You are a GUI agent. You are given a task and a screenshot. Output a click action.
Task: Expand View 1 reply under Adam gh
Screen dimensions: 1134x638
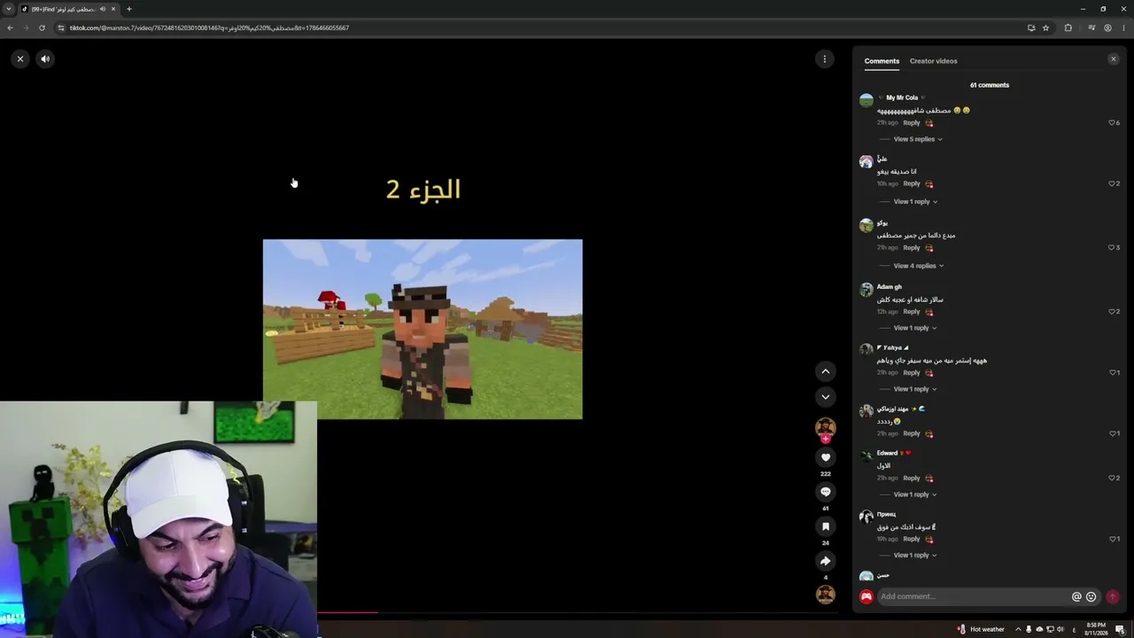915,328
